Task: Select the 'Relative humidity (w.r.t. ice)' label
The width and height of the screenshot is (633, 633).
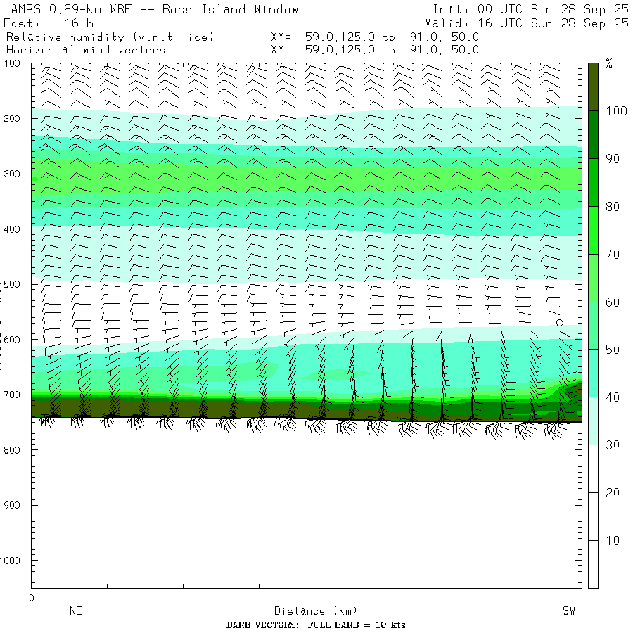Action: click(x=110, y=37)
